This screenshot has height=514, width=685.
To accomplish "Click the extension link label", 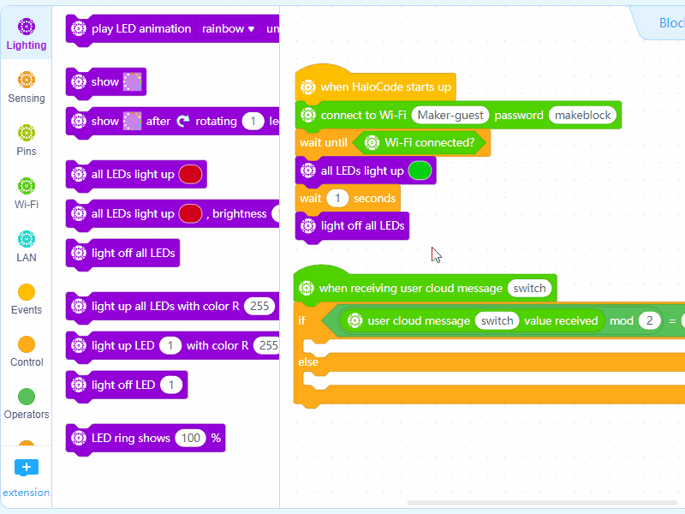I will tap(27, 493).
